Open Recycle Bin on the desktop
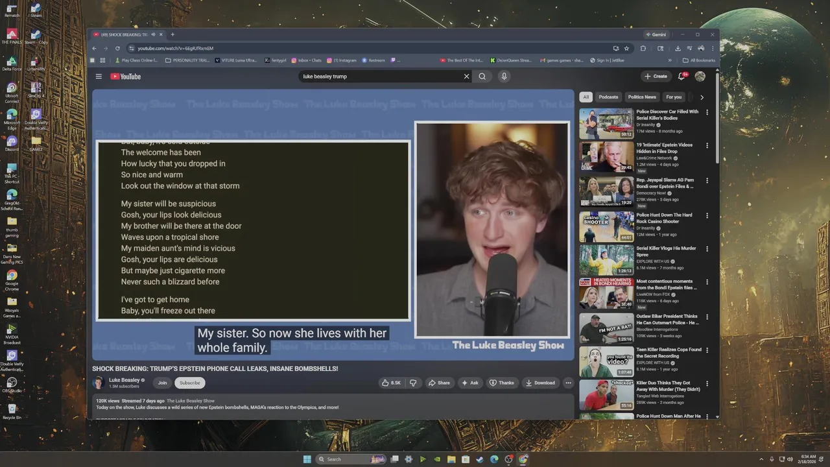This screenshot has width=830, height=467. [12, 411]
